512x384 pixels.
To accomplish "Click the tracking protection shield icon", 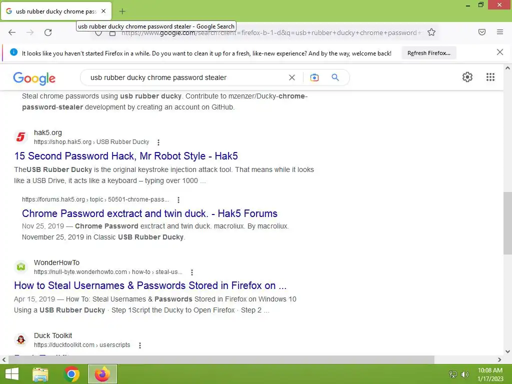I will [98, 33].
